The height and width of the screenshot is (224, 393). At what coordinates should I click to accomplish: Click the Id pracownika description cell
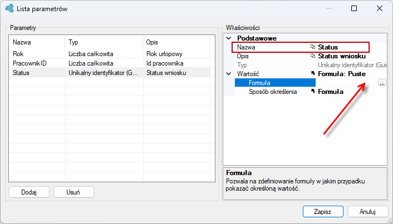[165, 63]
